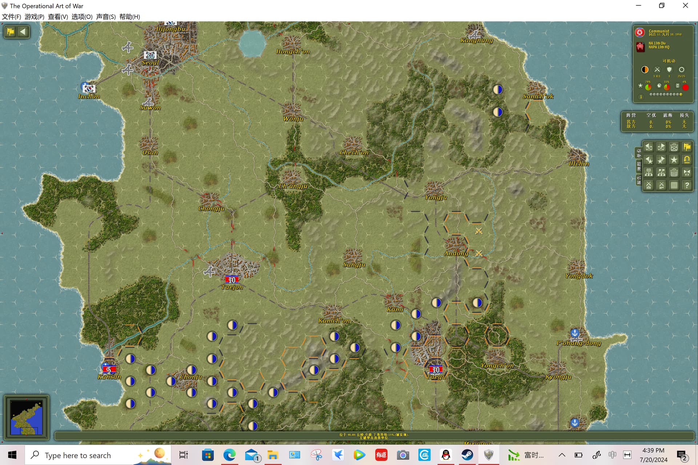Open the question mark help button
The image size is (698, 465).
(687, 185)
